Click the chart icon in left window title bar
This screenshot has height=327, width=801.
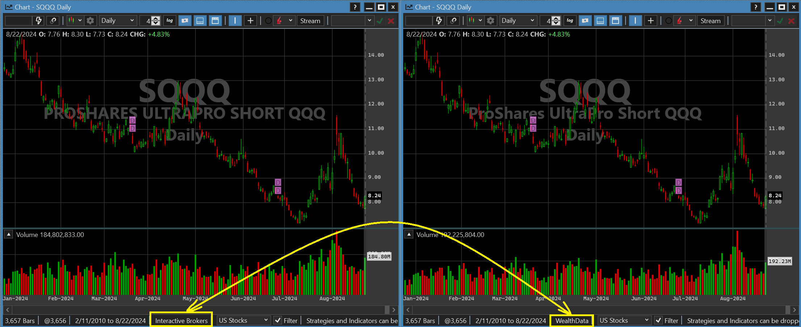tap(9, 7)
